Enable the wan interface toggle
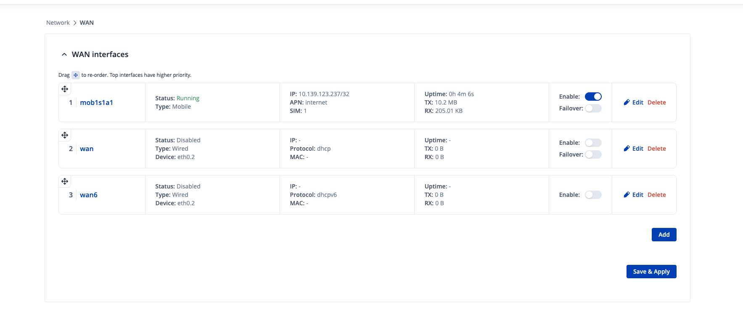Viewport: 743px width, 332px height. [593, 143]
